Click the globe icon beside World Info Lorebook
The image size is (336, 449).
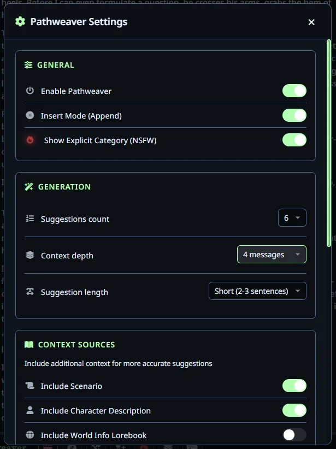[x=30, y=435]
